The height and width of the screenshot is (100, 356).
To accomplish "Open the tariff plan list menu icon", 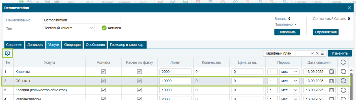I will click(x=322, y=53).
